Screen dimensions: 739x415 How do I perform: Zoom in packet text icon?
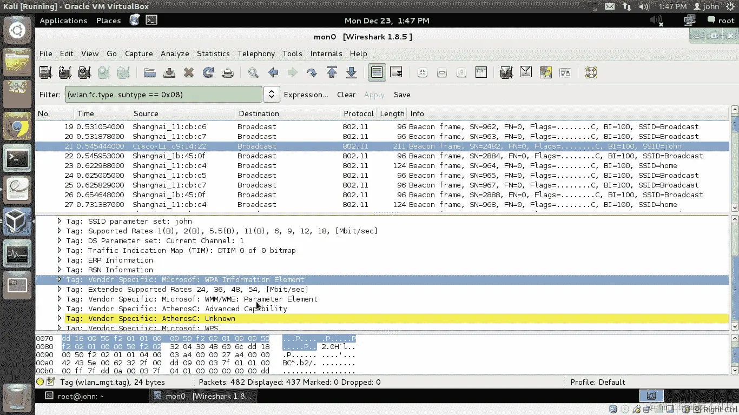point(423,72)
